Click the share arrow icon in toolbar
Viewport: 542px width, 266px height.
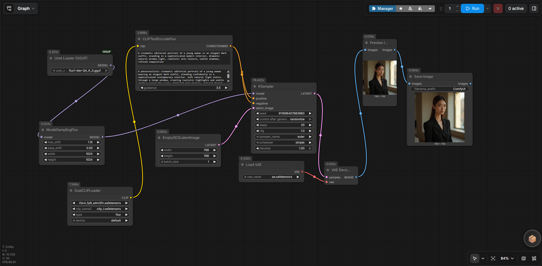click(x=430, y=8)
